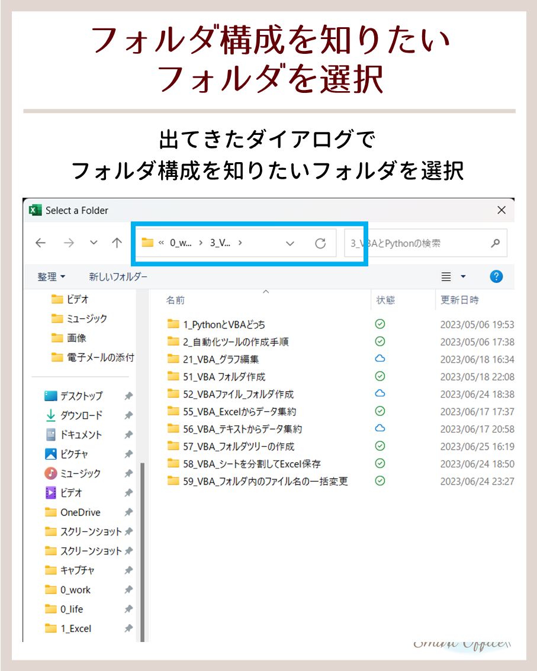Image resolution: width=537 pixels, height=671 pixels.
Task: Click 新しいフォルダー button
Action: (x=118, y=277)
